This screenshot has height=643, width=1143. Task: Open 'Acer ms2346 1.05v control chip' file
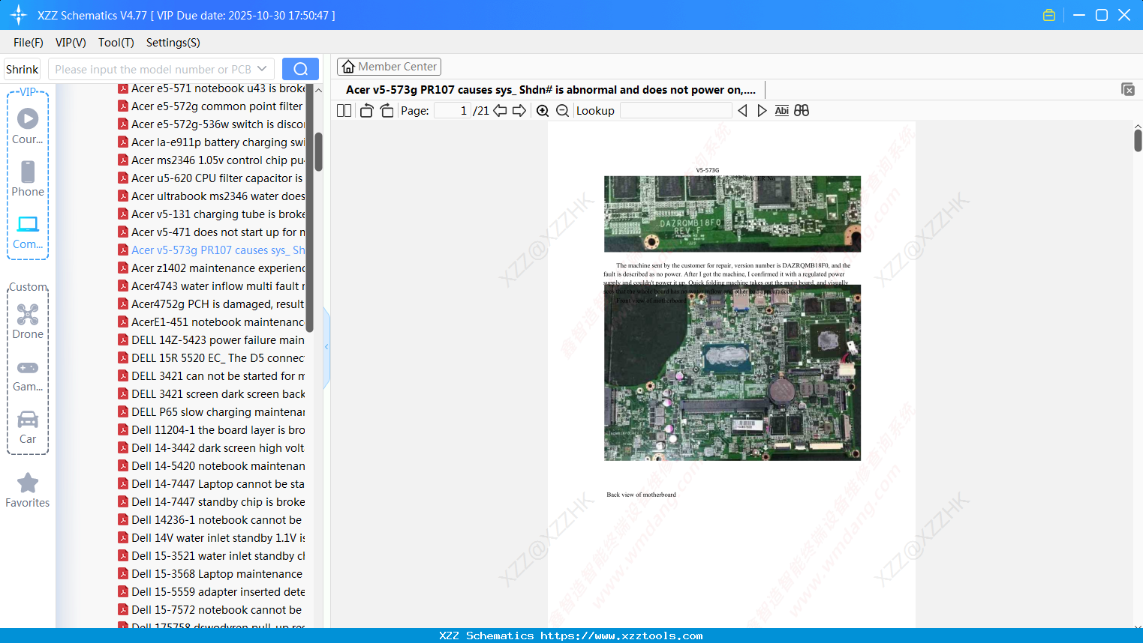tap(211, 160)
